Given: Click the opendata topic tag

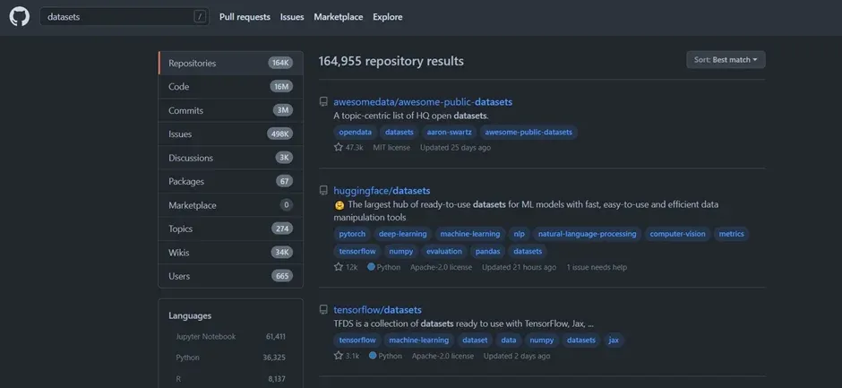Looking at the screenshot, I should [x=355, y=132].
